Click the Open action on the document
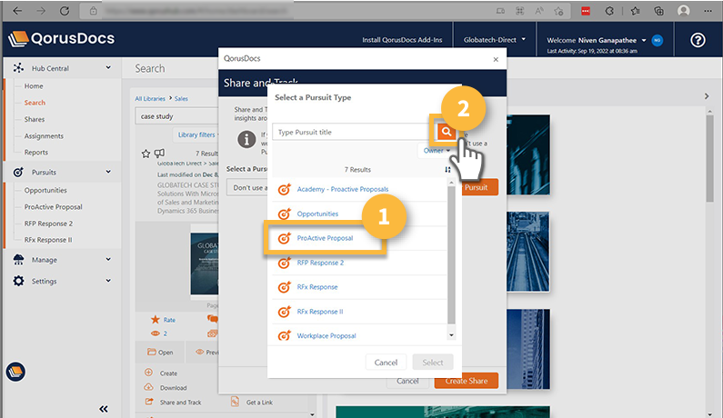 tap(160, 352)
